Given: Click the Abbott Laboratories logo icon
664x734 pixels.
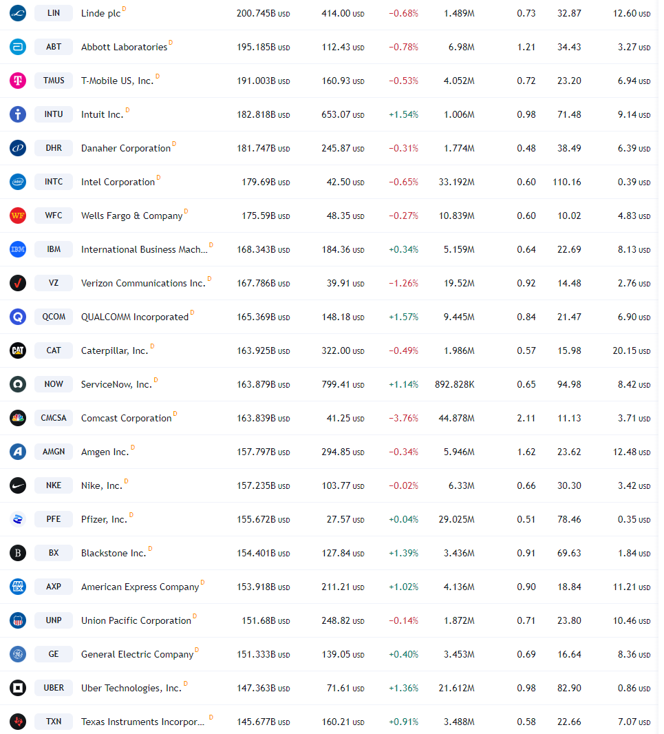Looking at the screenshot, I should pos(18,47).
